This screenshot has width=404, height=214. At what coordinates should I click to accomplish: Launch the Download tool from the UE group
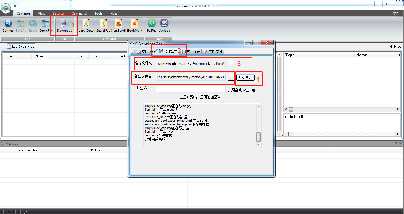tap(65, 26)
